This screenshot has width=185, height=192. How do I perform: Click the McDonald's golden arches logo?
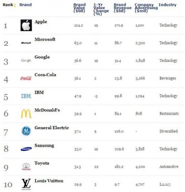click(x=26, y=114)
